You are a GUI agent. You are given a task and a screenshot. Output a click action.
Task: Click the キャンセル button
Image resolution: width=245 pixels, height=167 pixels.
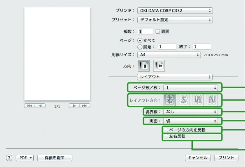198,158
